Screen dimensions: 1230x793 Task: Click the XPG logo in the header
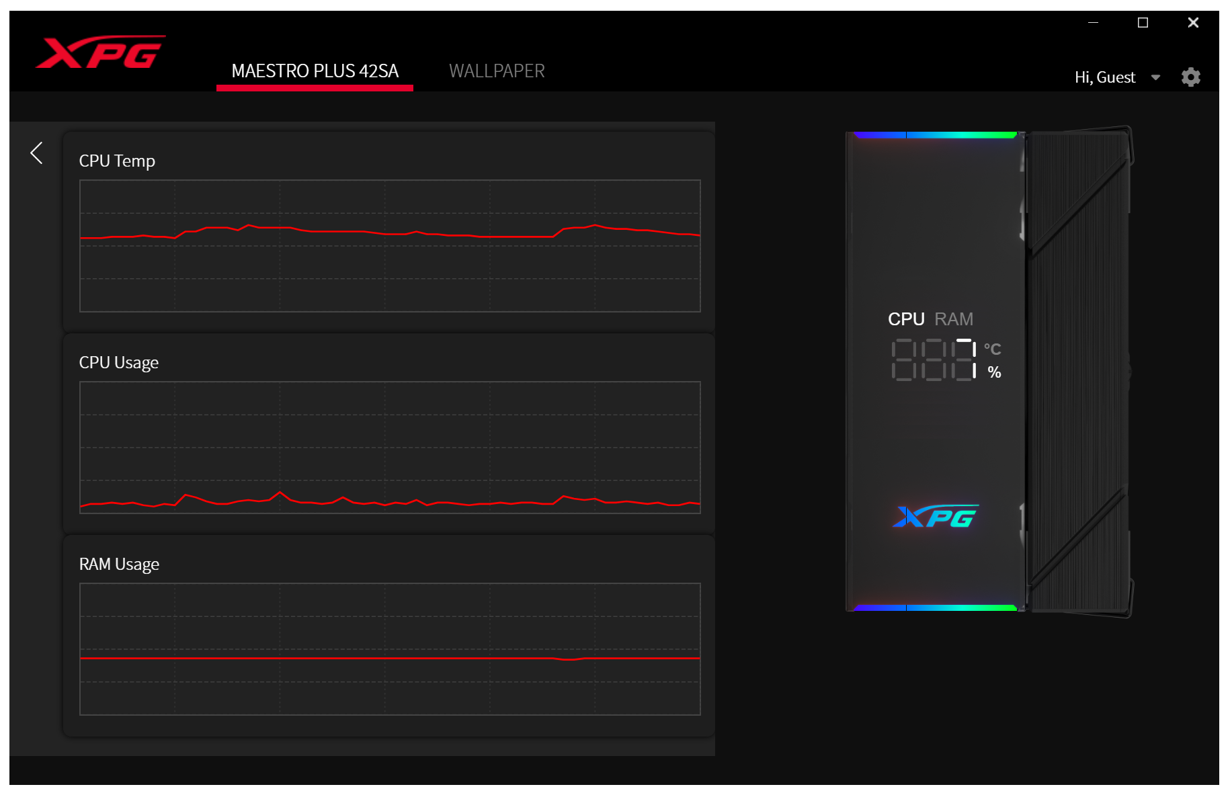pyautogui.click(x=100, y=52)
